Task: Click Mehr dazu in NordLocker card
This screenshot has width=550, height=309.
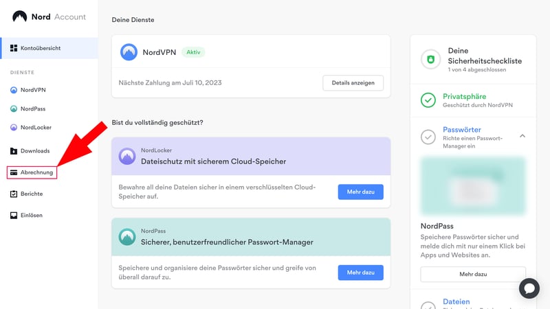Action: click(360, 192)
